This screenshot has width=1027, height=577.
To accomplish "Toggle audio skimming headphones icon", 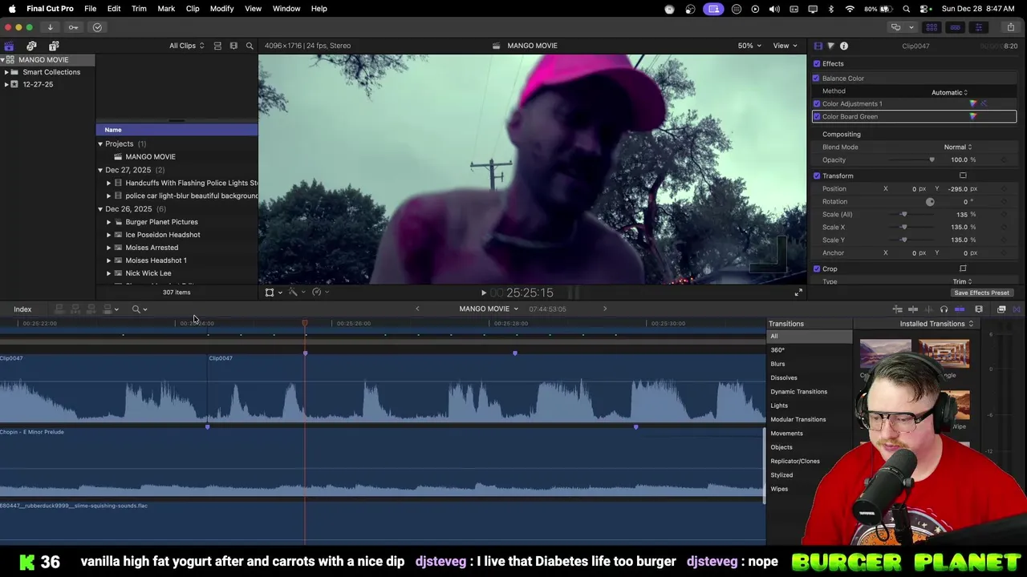I will point(944,309).
